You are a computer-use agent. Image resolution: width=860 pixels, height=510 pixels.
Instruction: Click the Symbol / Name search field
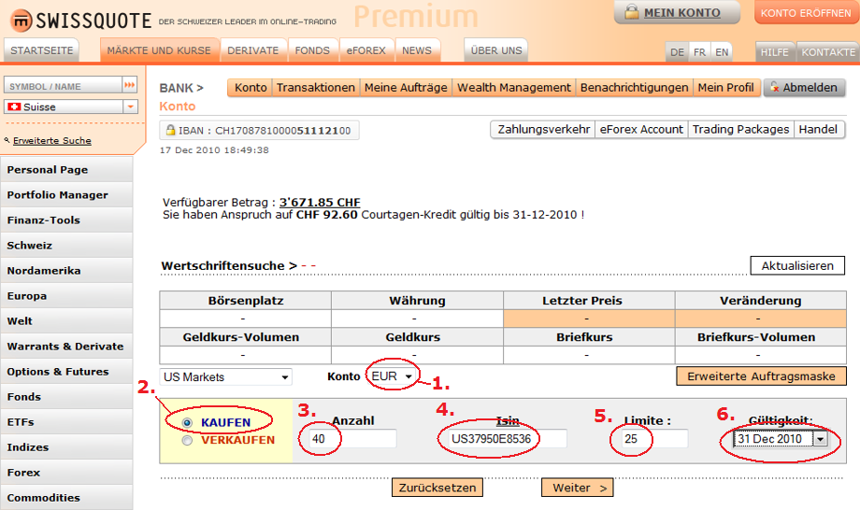[x=63, y=85]
